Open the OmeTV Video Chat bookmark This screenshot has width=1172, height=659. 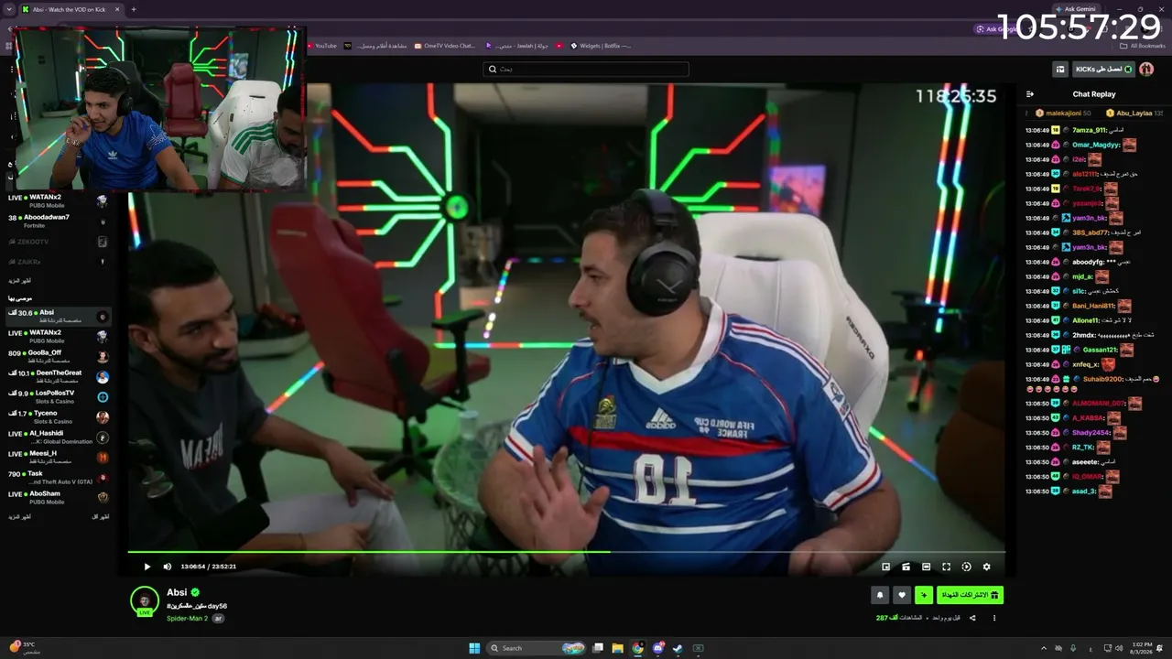point(445,46)
